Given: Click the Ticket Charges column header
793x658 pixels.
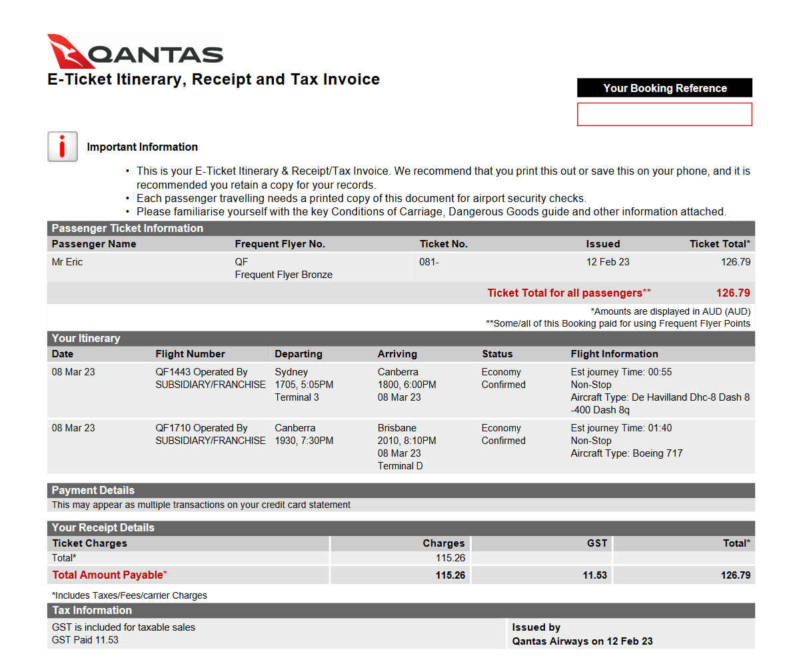Looking at the screenshot, I should pos(89,543).
